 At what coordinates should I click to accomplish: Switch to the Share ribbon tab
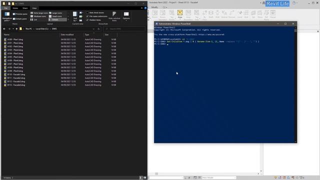coord(25,8)
